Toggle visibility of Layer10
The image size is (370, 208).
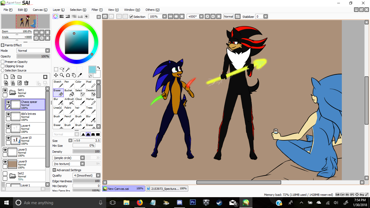[x=8, y=138]
